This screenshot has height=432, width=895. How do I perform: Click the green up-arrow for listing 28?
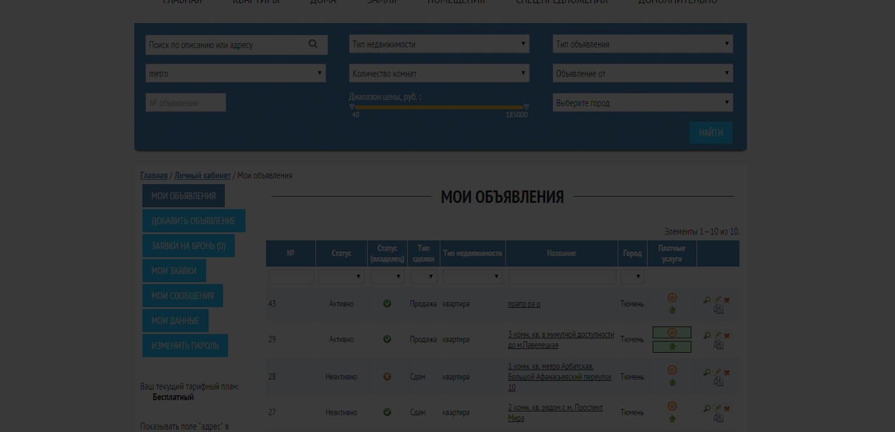pos(672,382)
